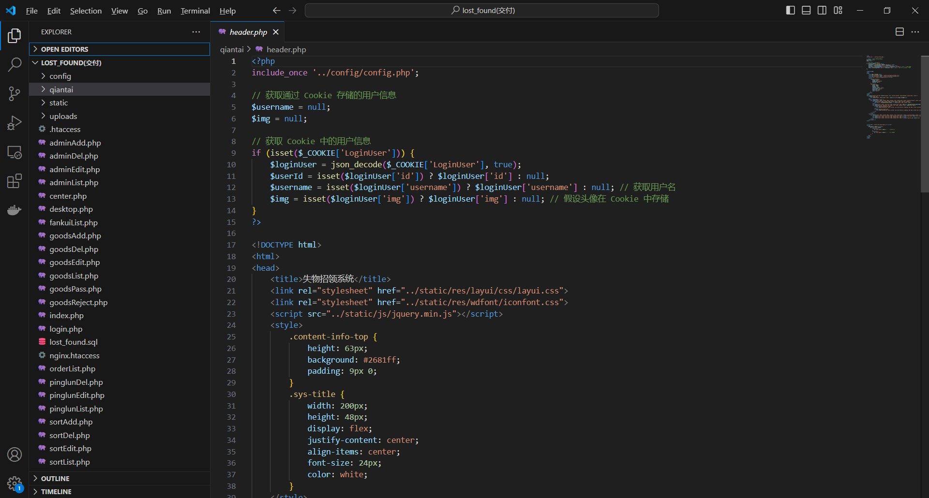Click the VS Code logo icon
This screenshot has height=498, width=929.
[11, 10]
